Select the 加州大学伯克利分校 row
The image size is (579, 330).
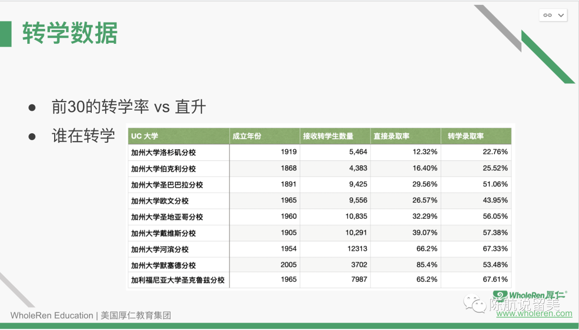coord(164,169)
